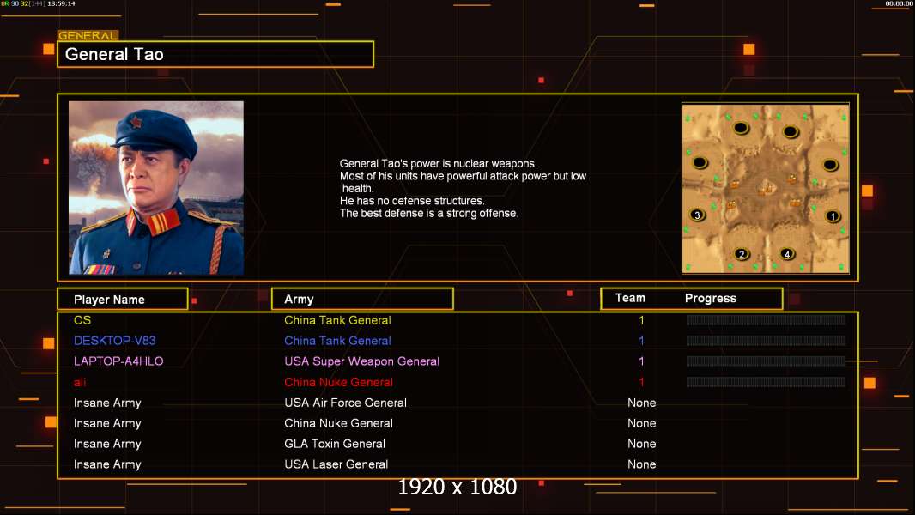Click the 00:00:00 timer readout
The width and height of the screenshot is (915, 515).
point(900,3)
